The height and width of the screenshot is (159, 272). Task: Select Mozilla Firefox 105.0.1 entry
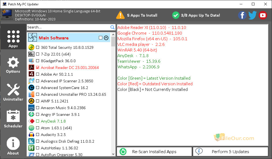(152, 39)
